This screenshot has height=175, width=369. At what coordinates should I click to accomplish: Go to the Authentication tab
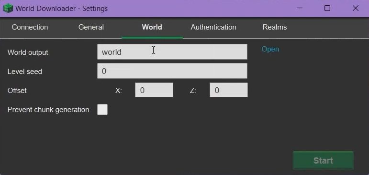[x=213, y=27]
